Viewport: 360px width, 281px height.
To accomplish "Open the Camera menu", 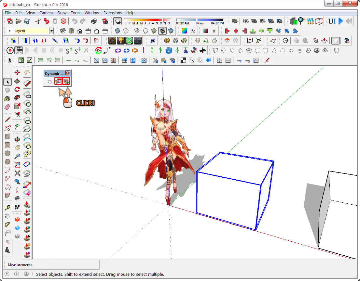I will (x=46, y=13).
